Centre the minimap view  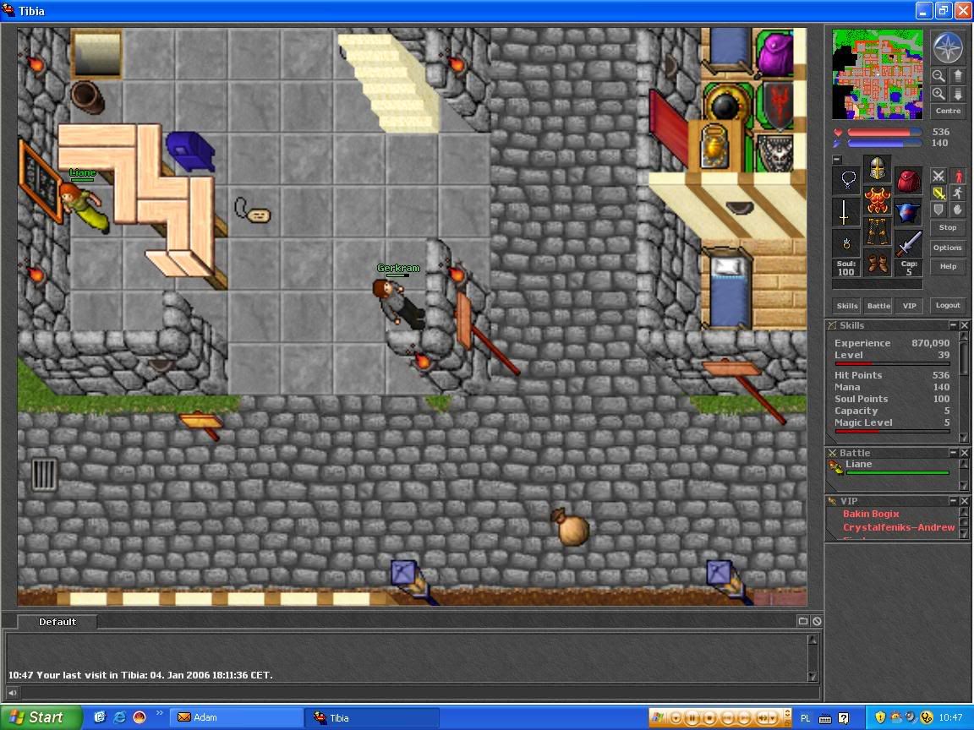(948, 112)
